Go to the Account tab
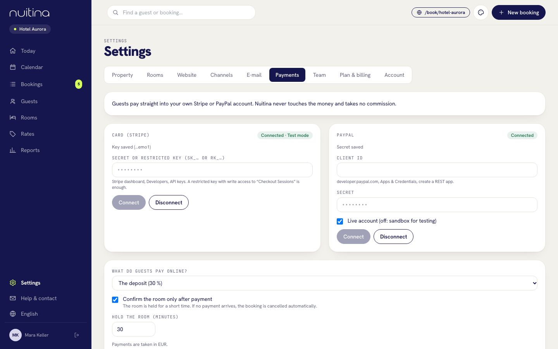 tap(394, 75)
